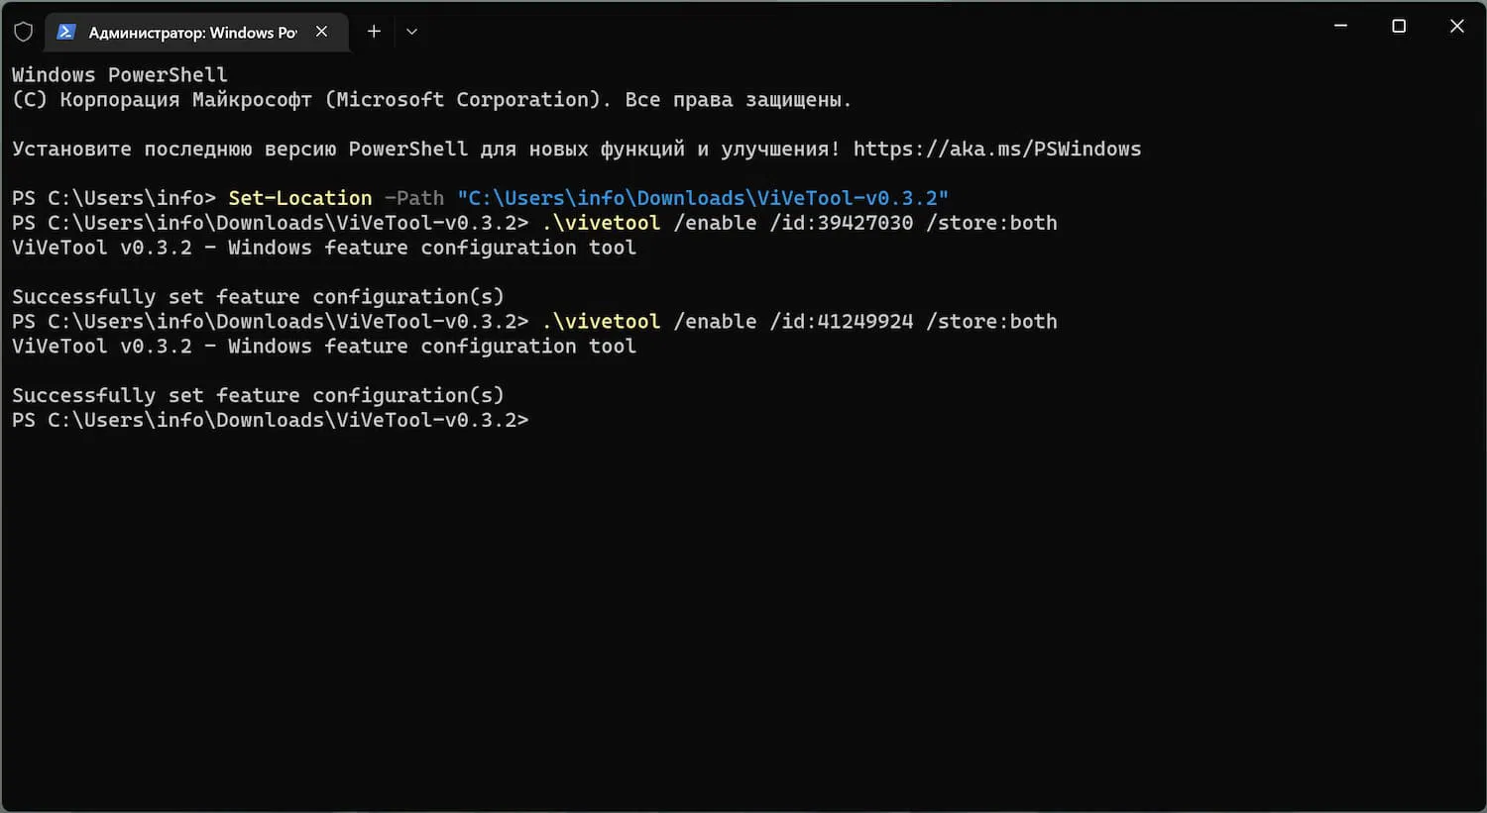Open the aka.ms/PSWindows link
Viewport: 1487px width, 813px height.
(996, 150)
